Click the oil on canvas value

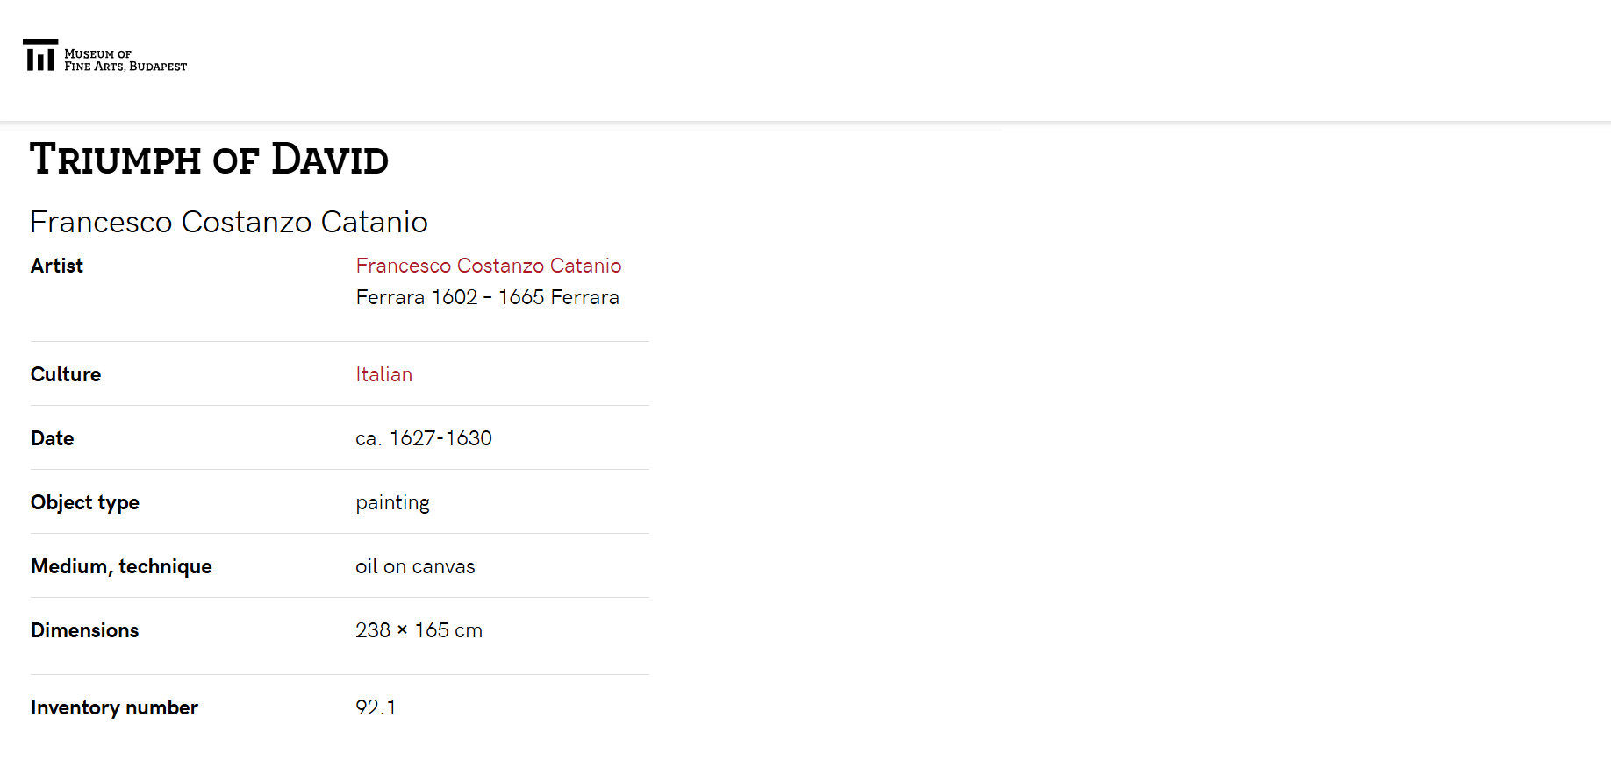[x=415, y=566]
